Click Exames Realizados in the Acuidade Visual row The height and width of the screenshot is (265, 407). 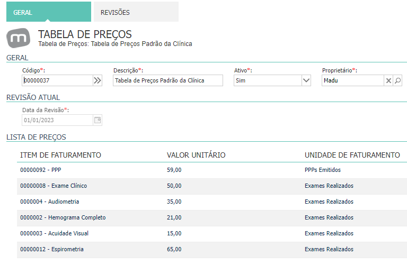(x=329, y=233)
